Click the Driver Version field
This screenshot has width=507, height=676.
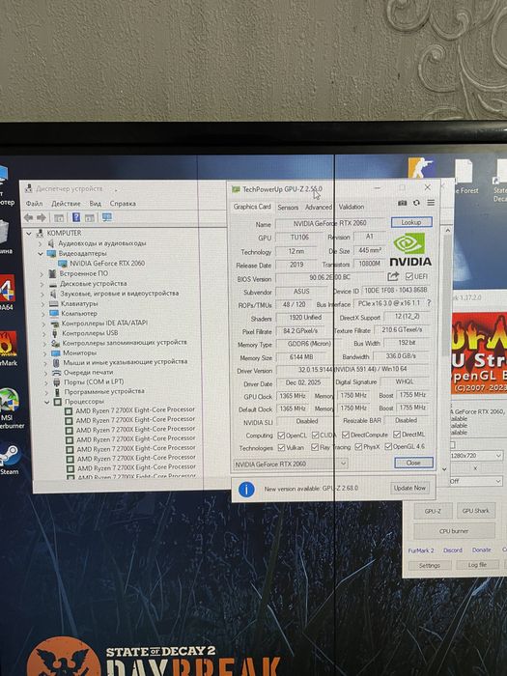[352, 370]
